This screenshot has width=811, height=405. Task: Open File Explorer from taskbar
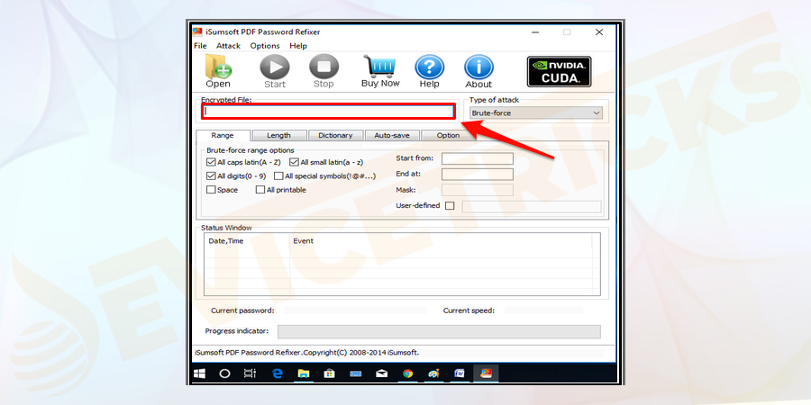(x=303, y=373)
